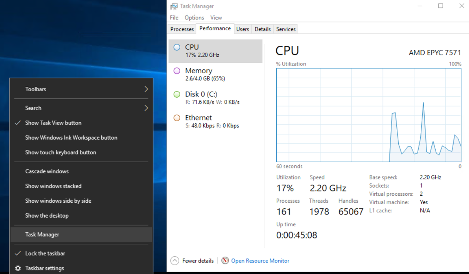The height and width of the screenshot is (274, 469).
Task: Click the Speed value 2.20 GHz
Action: click(328, 188)
